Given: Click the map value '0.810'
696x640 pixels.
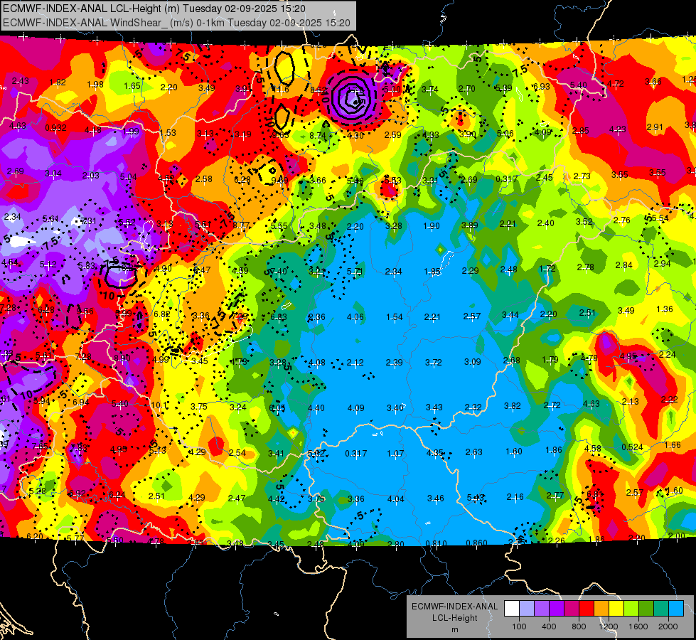Looking at the screenshot, I should (x=436, y=543).
